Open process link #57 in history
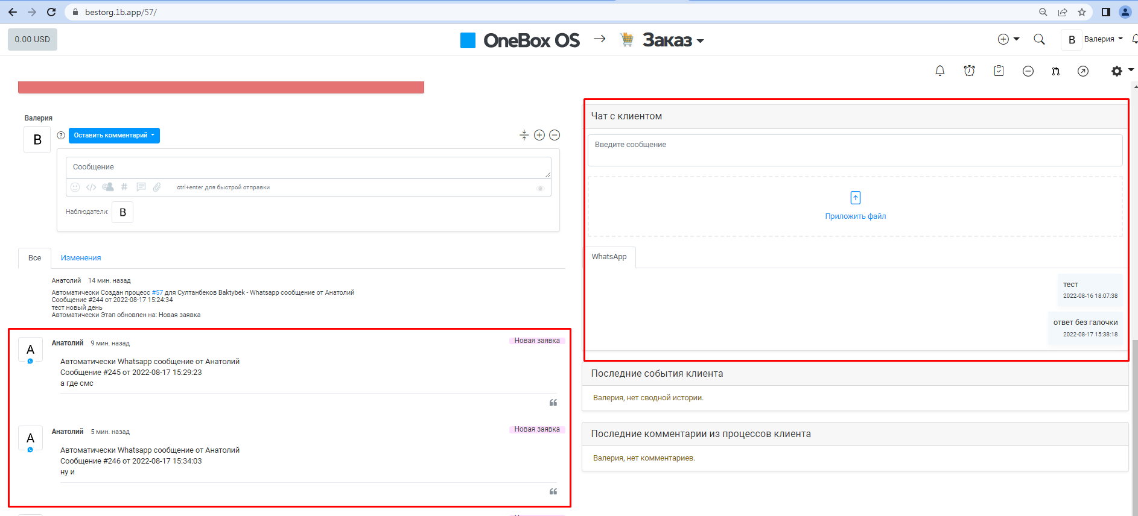The width and height of the screenshot is (1138, 516). 157,292
